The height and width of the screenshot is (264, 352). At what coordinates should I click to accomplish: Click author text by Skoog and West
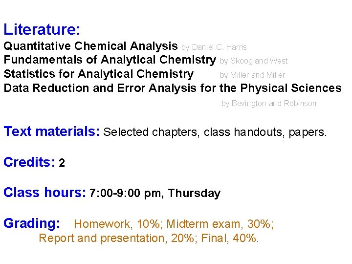pos(254,61)
